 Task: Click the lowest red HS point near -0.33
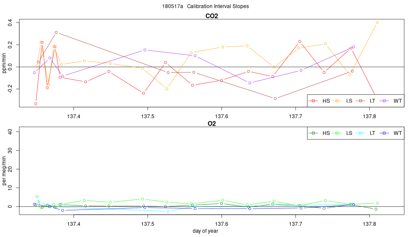[35, 104]
